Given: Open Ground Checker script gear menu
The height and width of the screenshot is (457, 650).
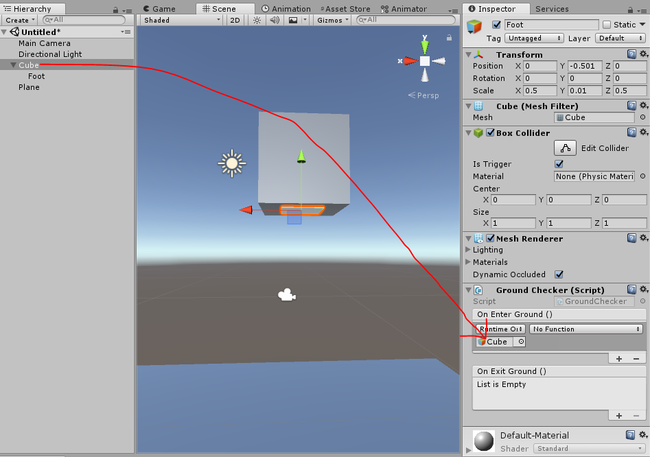Looking at the screenshot, I should (x=643, y=289).
